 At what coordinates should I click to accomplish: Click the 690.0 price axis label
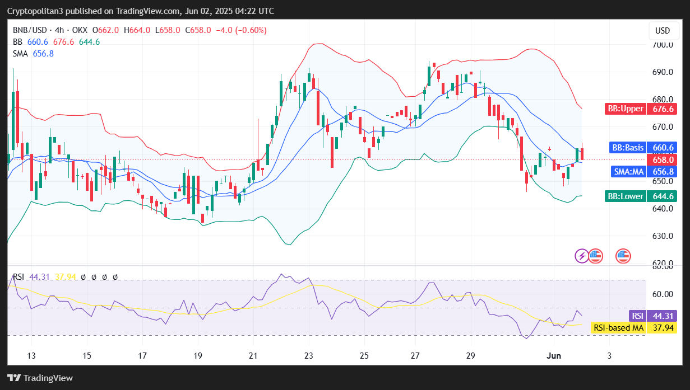pyautogui.click(x=663, y=72)
